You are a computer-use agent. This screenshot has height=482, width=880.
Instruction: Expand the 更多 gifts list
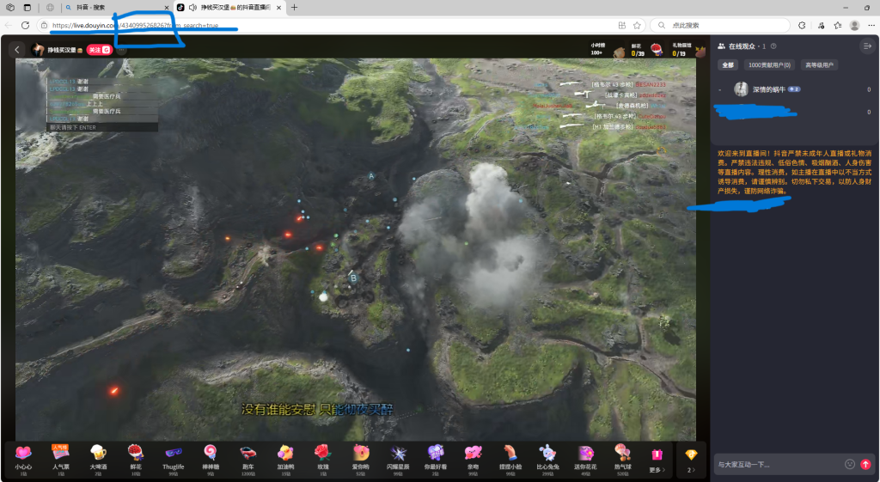(657, 461)
